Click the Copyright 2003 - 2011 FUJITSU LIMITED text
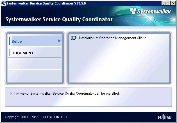 [36, 117]
